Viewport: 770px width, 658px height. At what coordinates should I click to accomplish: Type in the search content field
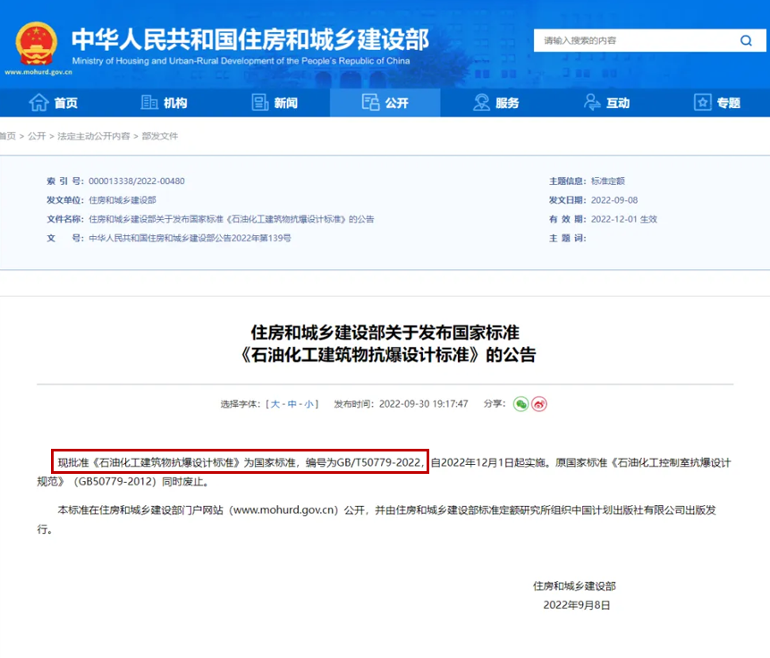coord(635,41)
